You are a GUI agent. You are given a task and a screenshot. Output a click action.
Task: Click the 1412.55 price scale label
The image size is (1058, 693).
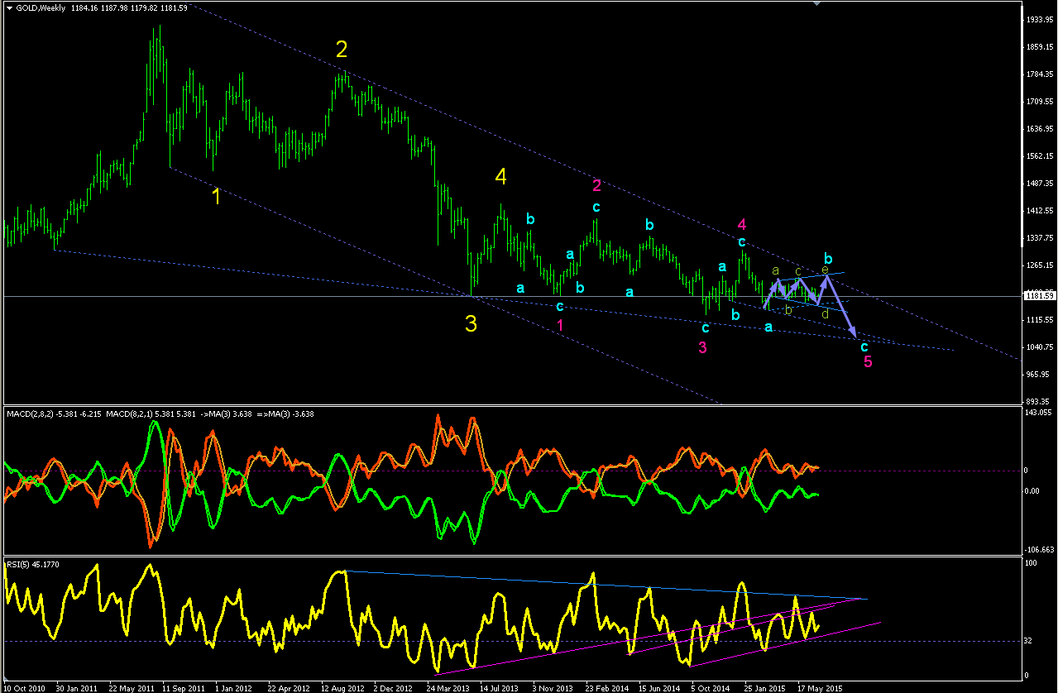[1041, 211]
